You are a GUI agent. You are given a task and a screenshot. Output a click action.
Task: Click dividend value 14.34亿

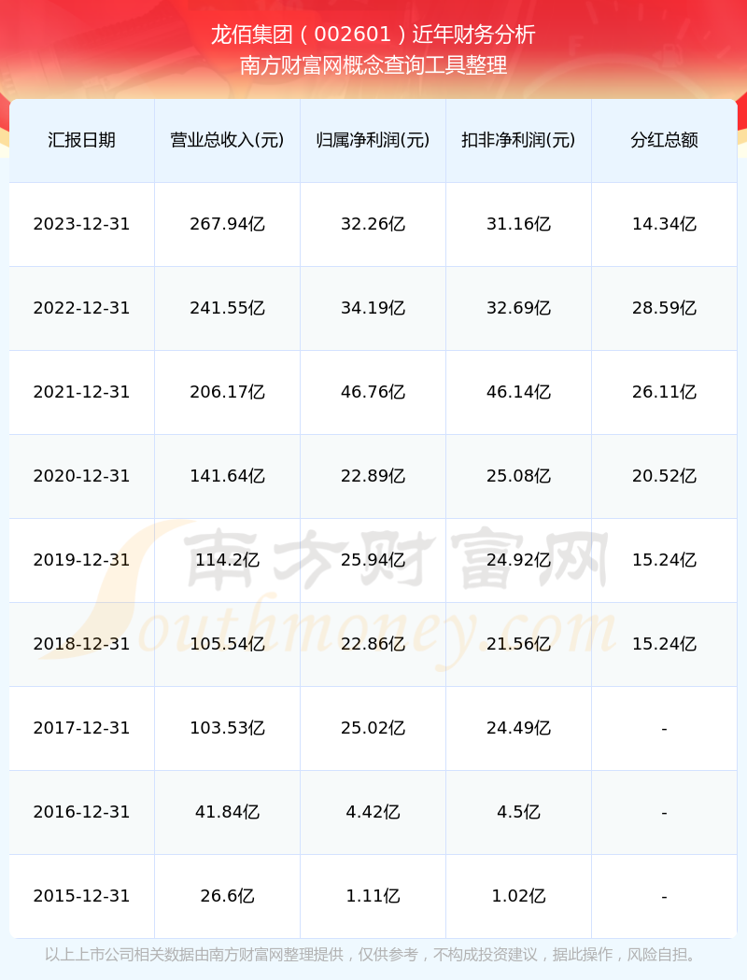click(665, 224)
